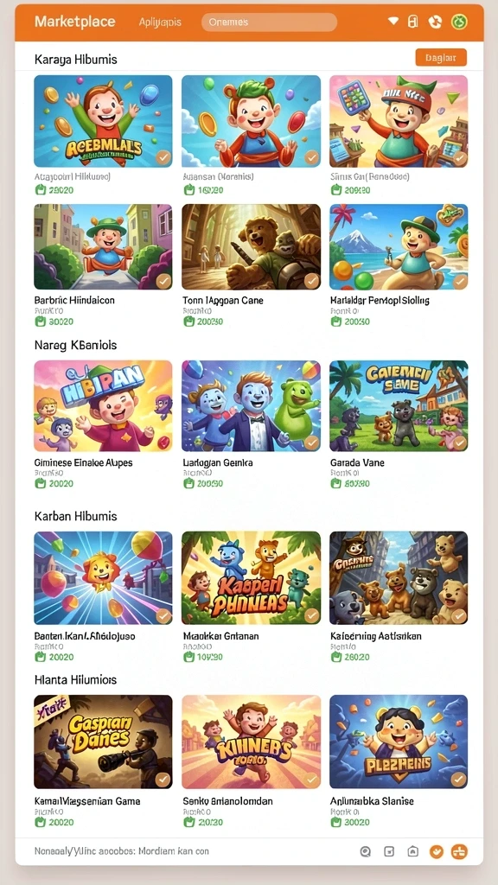Click the green circular icon in header

click(459, 22)
